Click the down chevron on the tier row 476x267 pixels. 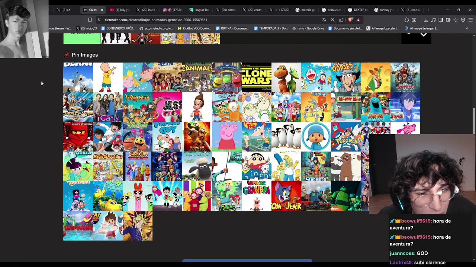(423, 34)
